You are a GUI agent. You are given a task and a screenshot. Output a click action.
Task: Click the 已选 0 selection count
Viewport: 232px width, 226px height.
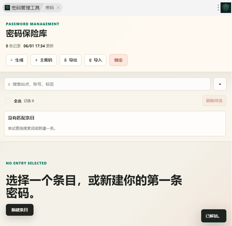(29, 101)
